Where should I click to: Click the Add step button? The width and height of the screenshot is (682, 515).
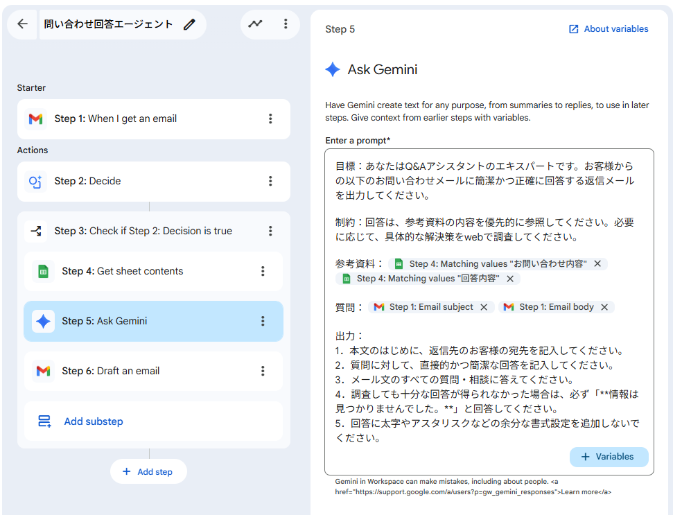point(148,471)
